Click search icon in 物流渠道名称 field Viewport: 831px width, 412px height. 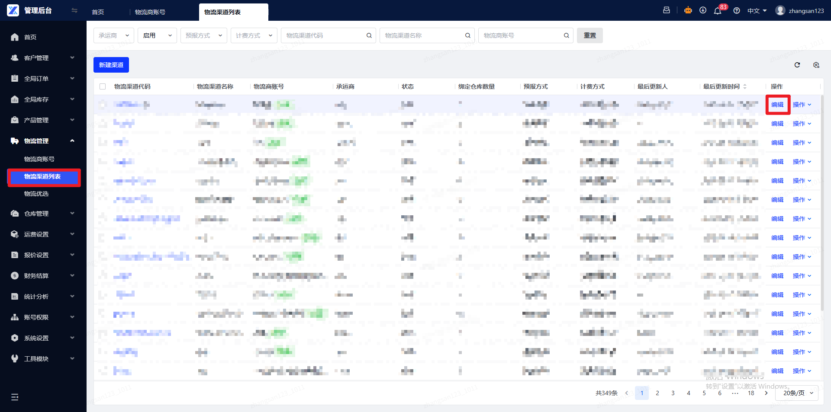coord(468,35)
